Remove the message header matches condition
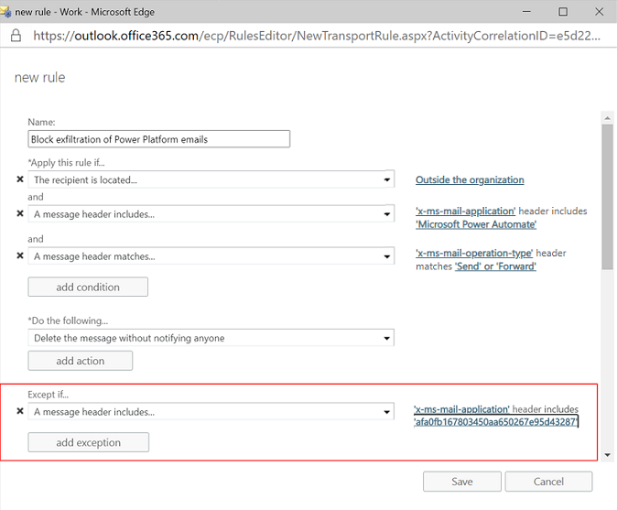 click(x=19, y=255)
